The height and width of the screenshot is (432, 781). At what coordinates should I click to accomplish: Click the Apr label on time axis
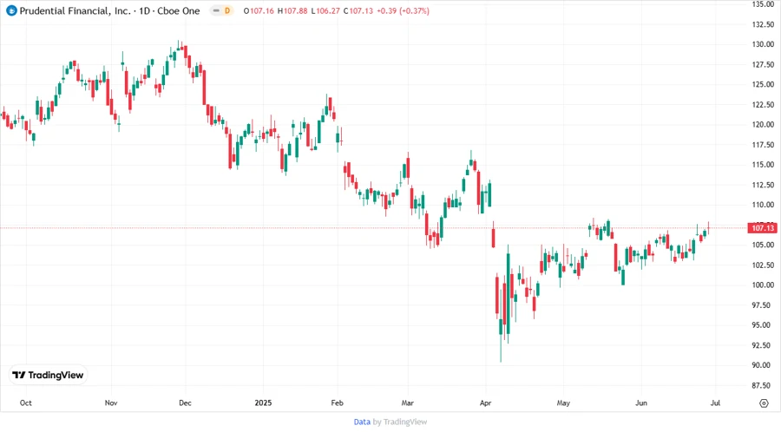[485, 403]
